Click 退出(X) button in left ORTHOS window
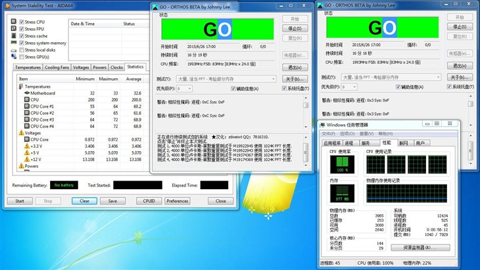Viewport: 480px width, 270px height. [295, 67]
